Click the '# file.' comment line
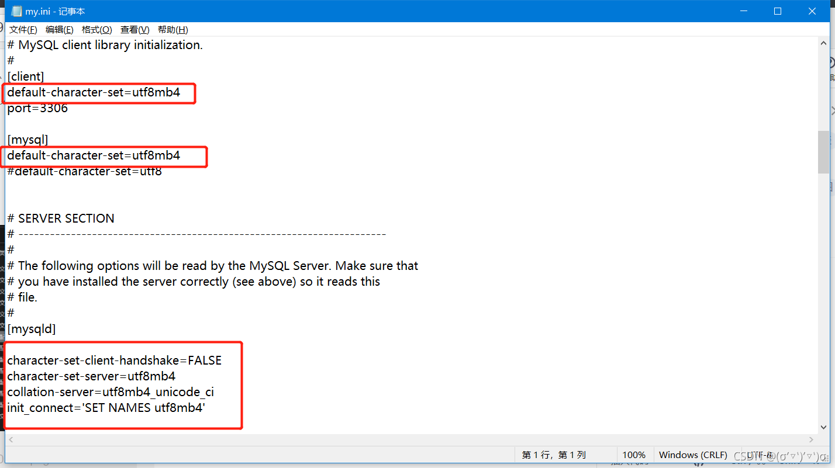This screenshot has width=835, height=468. [x=22, y=297]
